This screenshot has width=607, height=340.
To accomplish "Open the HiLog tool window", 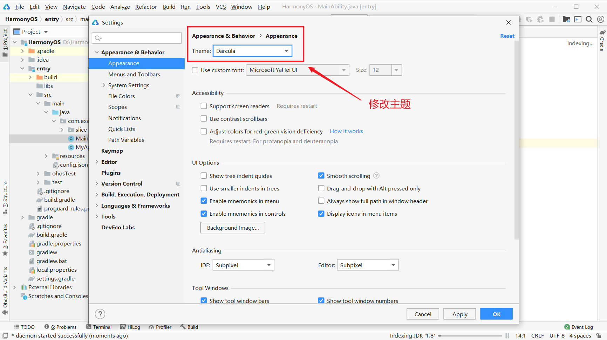I will coord(130,327).
